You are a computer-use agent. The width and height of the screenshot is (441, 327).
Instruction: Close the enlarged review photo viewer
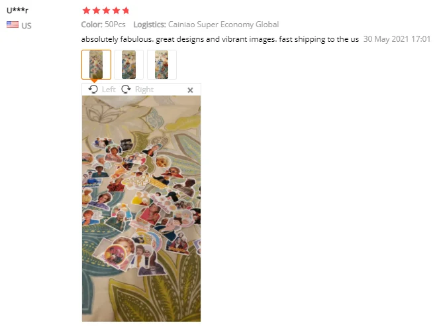[x=190, y=90]
